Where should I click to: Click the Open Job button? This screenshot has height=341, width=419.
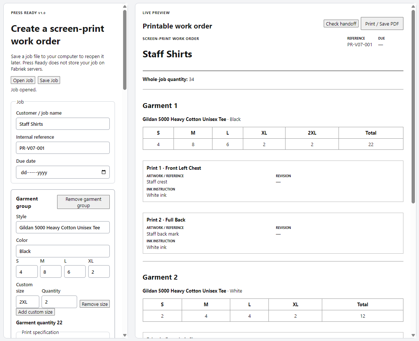coord(23,80)
